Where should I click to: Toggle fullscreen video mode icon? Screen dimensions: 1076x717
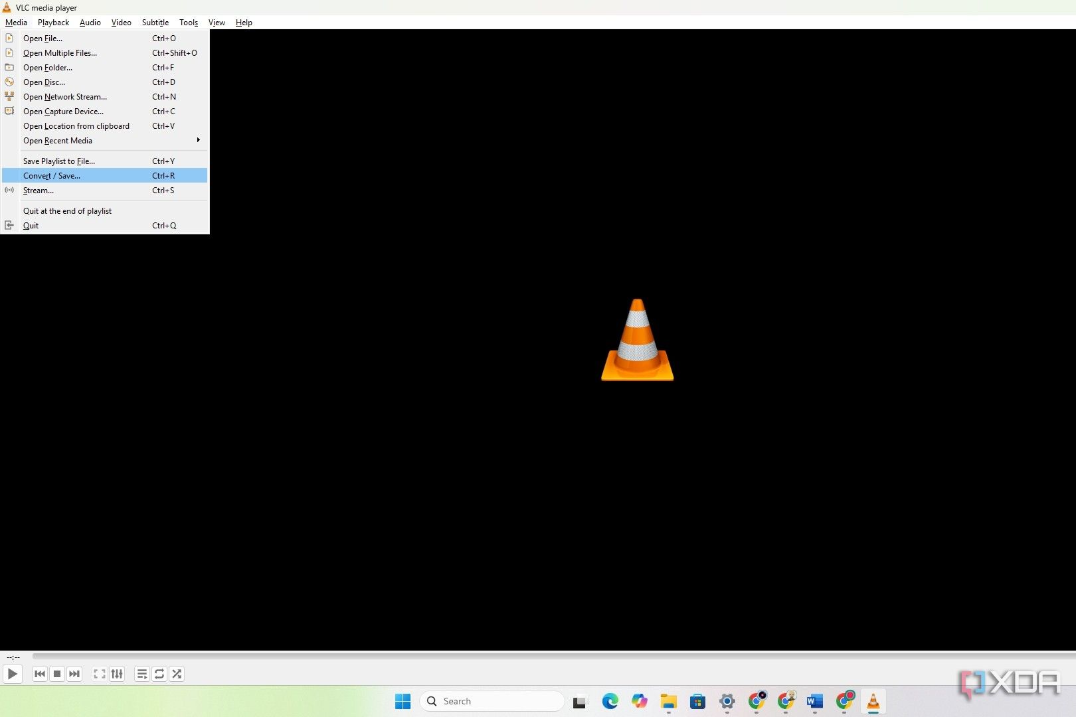click(x=100, y=674)
